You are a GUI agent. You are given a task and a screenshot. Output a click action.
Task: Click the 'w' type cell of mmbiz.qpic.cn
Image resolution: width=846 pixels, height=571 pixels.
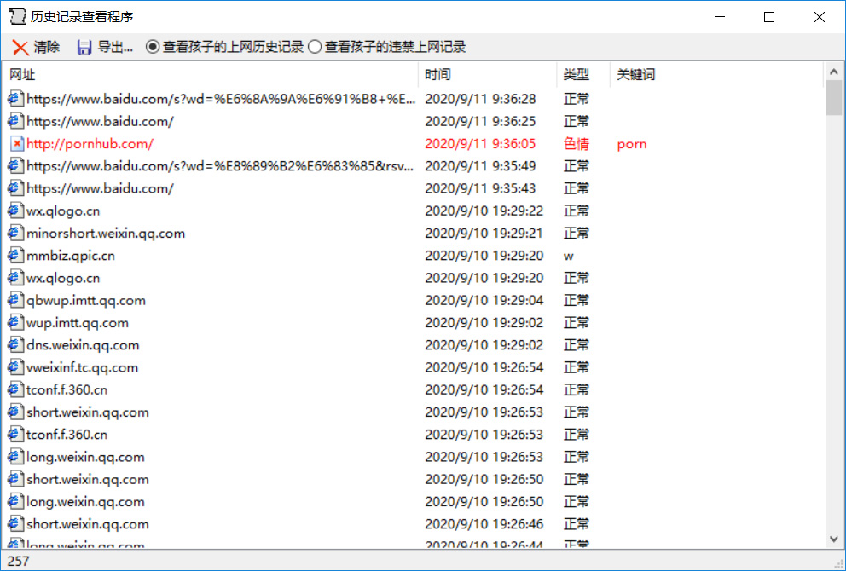coord(568,257)
